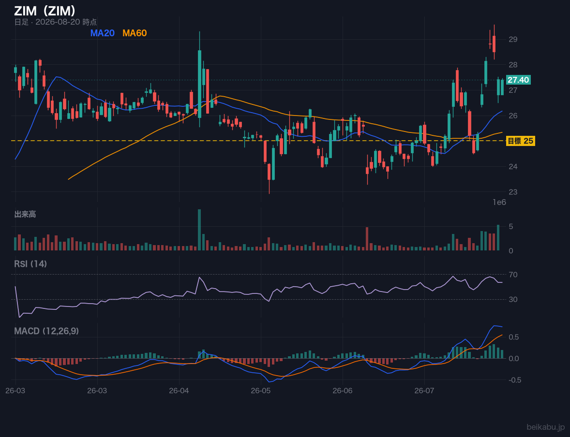Click the 日足 · 2026-08-20 時点 subtitle
The image size is (570, 437).
(x=55, y=22)
